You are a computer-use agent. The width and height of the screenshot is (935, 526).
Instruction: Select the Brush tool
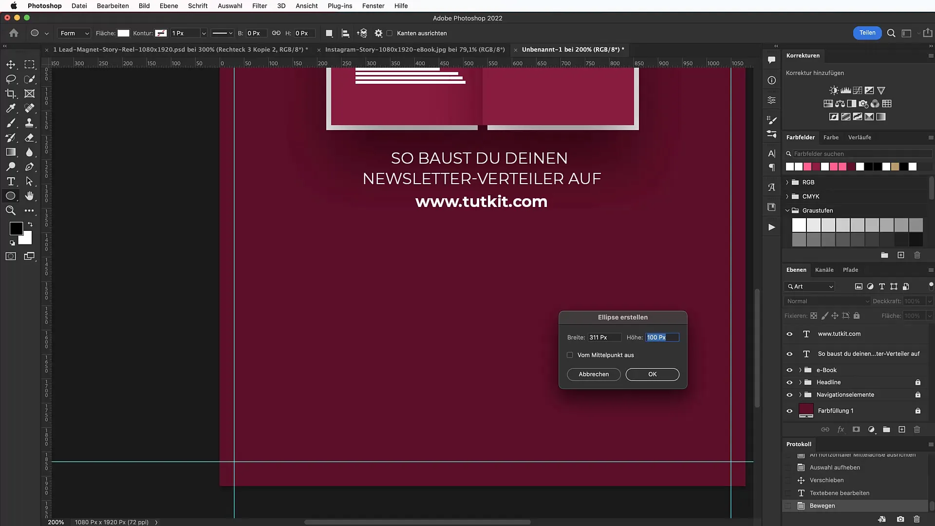(x=11, y=123)
